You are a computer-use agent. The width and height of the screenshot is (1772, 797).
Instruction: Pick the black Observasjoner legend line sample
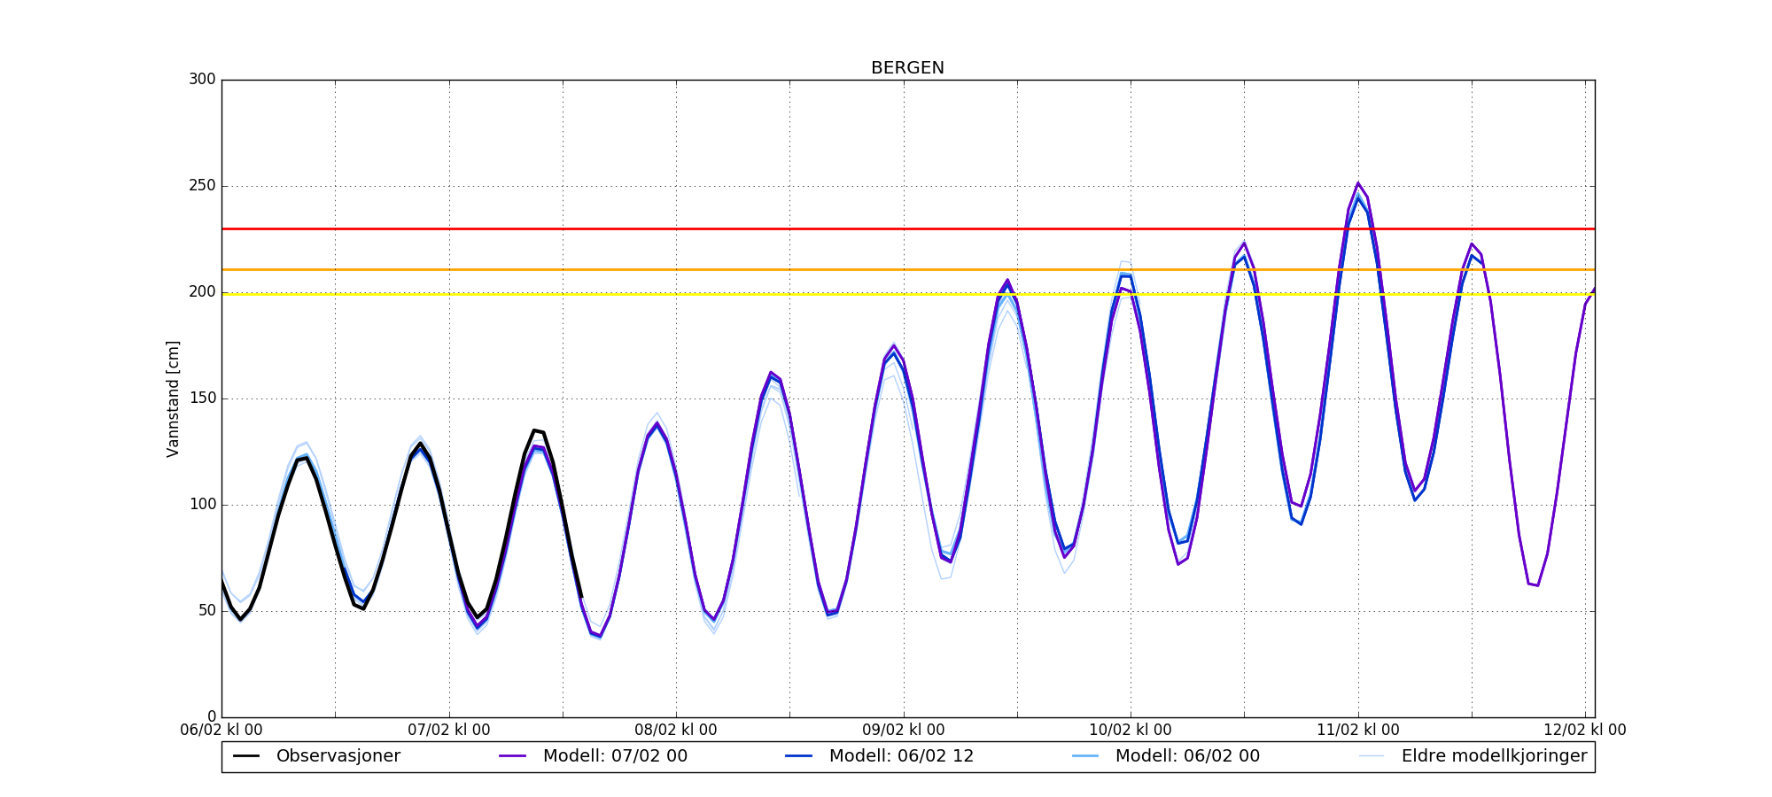pyautogui.click(x=246, y=756)
